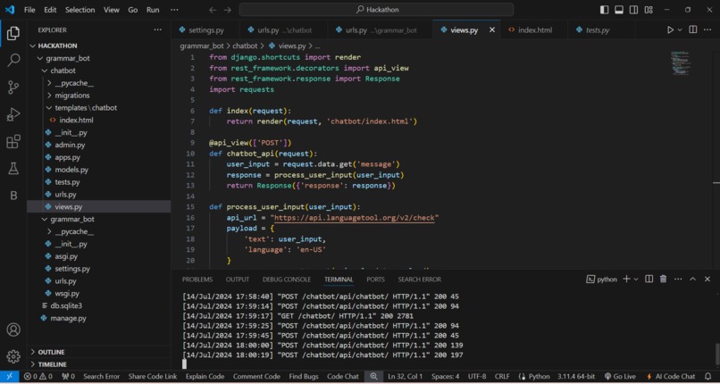Open the Search view in activity bar
Screen dimensions: 720x384
(13, 60)
